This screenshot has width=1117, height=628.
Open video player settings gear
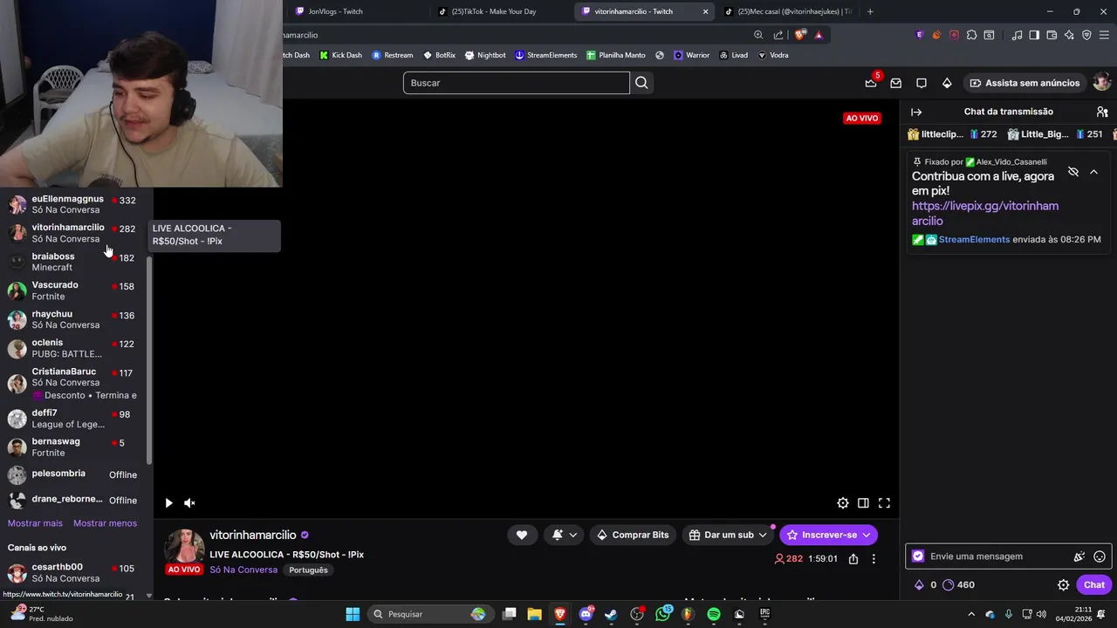[843, 502]
